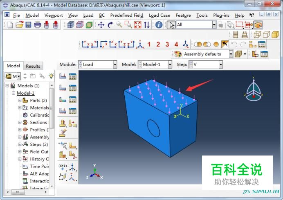This screenshot has height=200, width=283.
Task: Expand the Parts (2) tree node
Action: tap(20, 100)
